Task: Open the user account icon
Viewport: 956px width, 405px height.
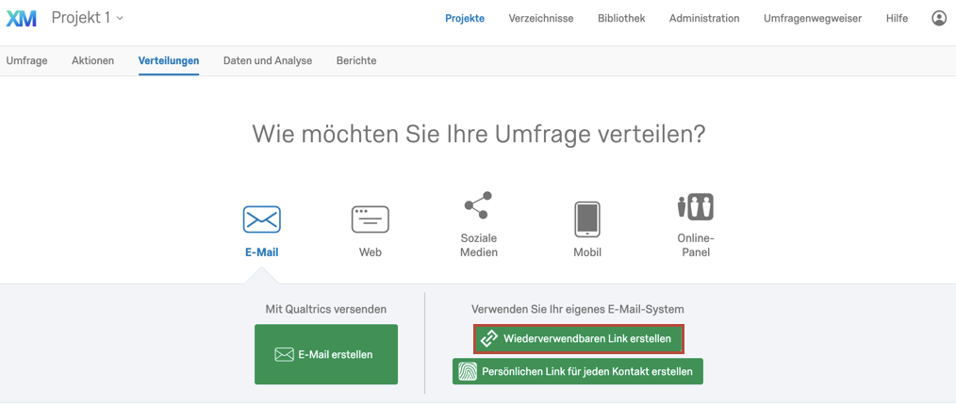Action: [x=939, y=18]
